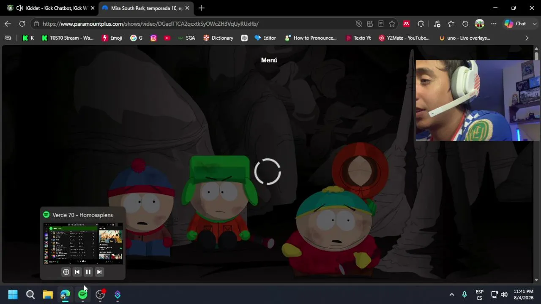Viewport: 541px width, 304px height.
Task: Open Copilot Chat sidebar
Action: click(515, 24)
